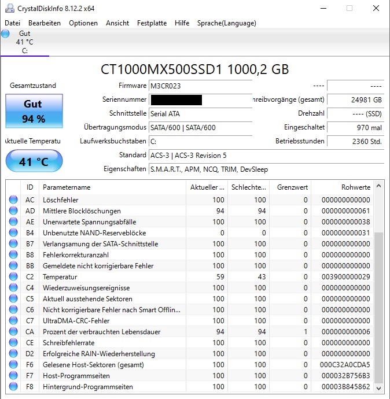
Task: Open the Hilfe menu
Action: [x=182, y=23]
